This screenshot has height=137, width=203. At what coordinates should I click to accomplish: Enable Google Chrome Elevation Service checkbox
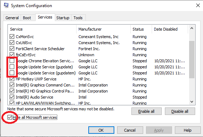12,61
